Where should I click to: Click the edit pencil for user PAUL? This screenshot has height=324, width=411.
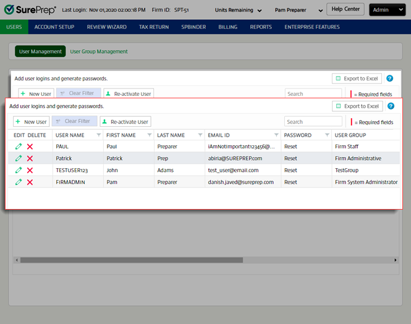(19, 147)
